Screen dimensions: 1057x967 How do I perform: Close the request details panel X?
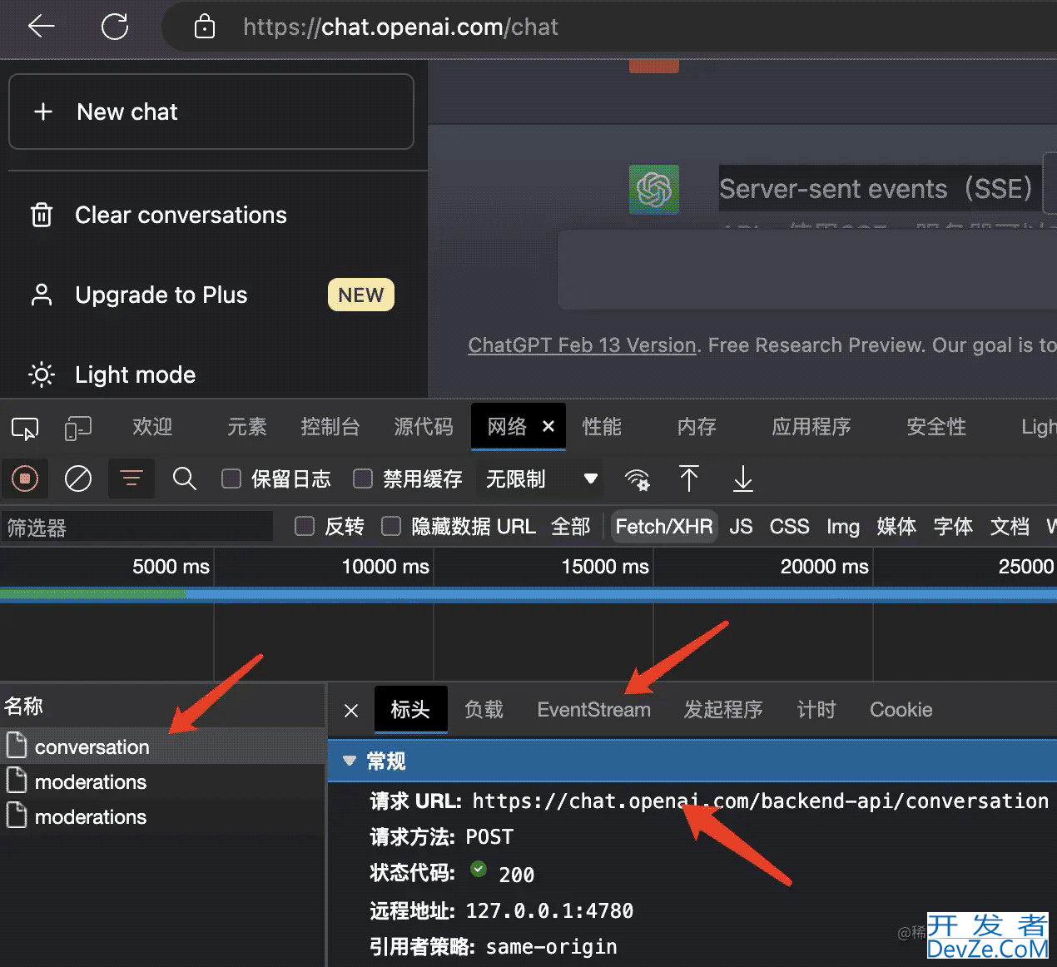(351, 711)
